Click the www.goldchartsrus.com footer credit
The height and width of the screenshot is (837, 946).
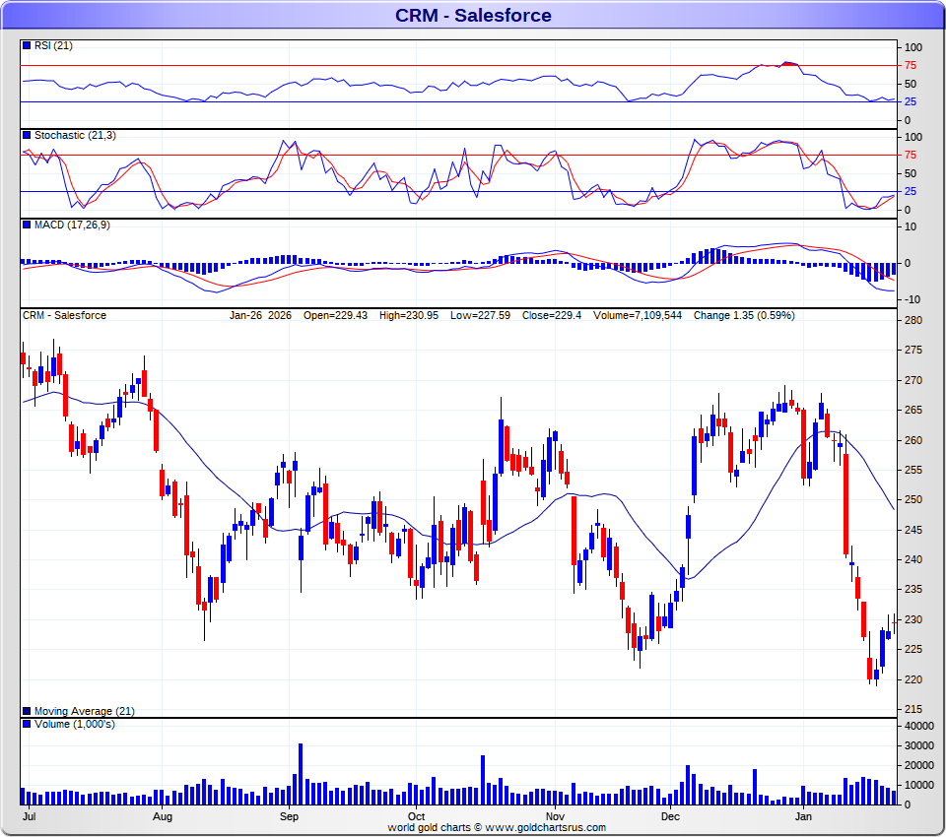click(x=545, y=827)
